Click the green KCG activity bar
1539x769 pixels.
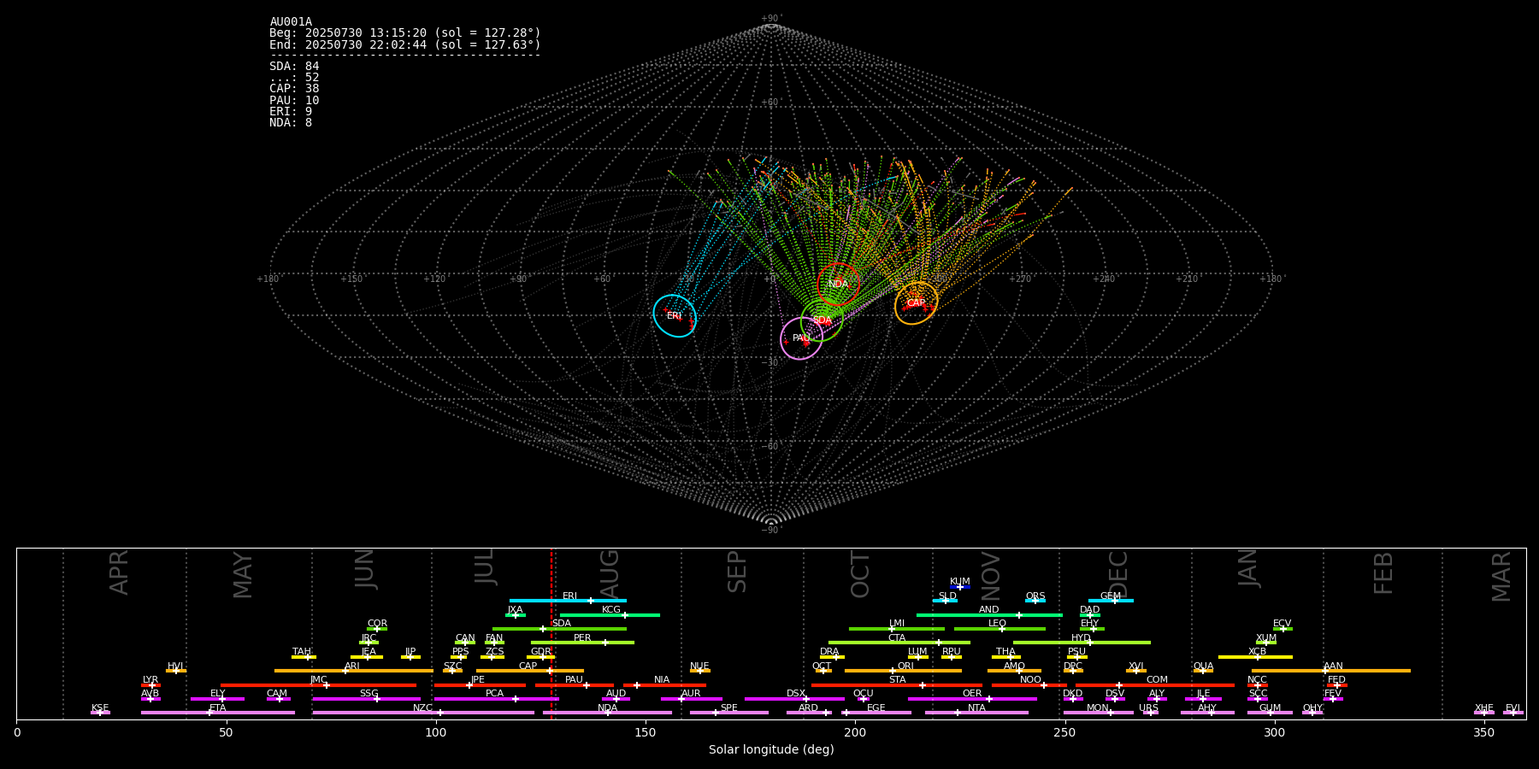[x=610, y=614]
